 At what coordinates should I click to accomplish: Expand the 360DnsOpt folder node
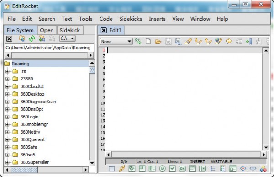coord(7,109)
